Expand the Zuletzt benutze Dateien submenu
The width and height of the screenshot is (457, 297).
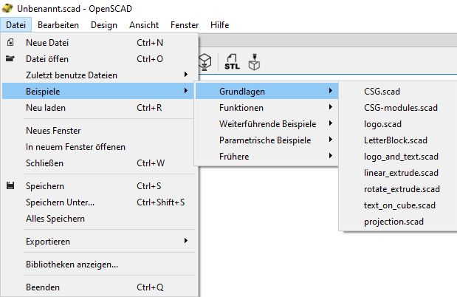click(x=103, y=75)
